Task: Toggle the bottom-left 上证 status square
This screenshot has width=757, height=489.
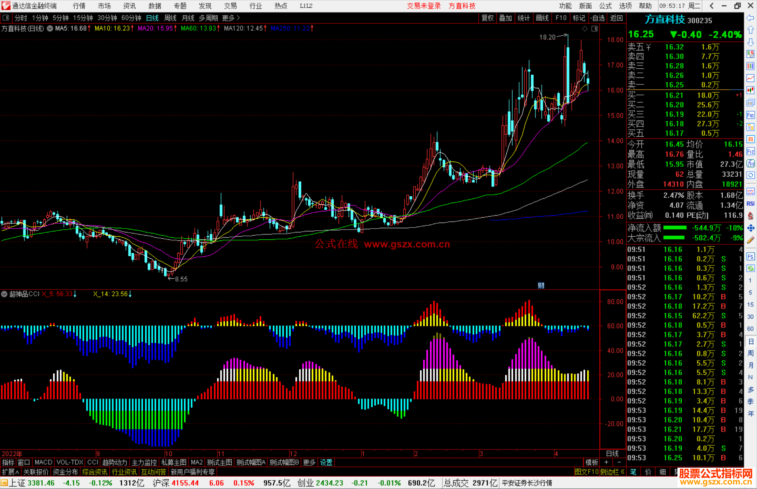Action: pos(4,483)
